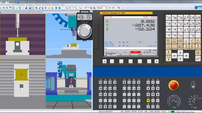Select Z axis on operator panel

(x=158, y=89)
